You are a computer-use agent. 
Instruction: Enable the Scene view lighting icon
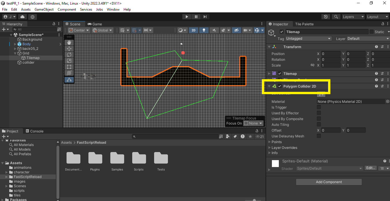204,30
